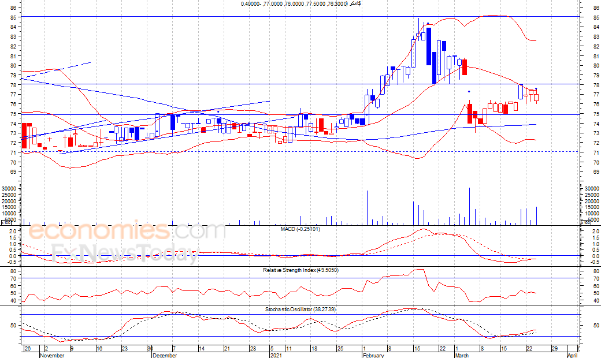Click the 30 date label above December
Screen dimensions: 601x358
click(150, 349)
